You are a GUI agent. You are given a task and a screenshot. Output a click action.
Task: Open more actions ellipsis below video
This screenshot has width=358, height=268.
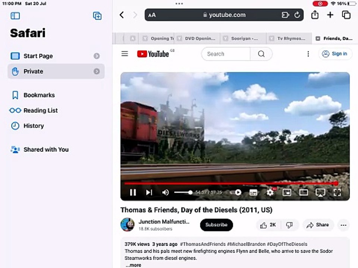click(x=343, y=225)
